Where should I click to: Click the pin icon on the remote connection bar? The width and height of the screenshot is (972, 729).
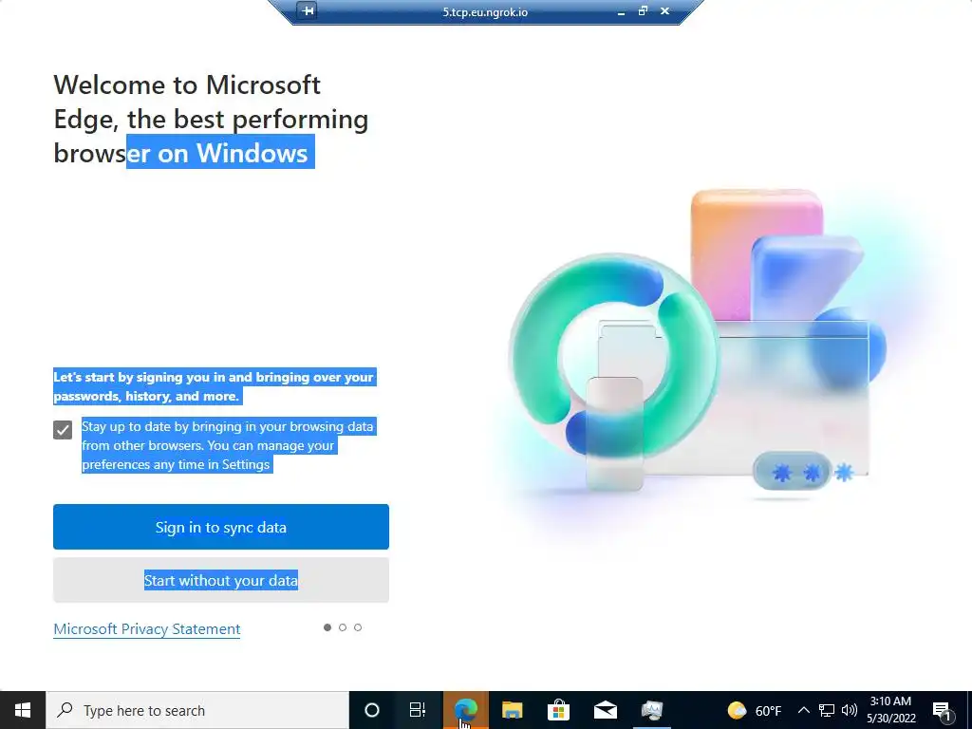tap(308, 10)
